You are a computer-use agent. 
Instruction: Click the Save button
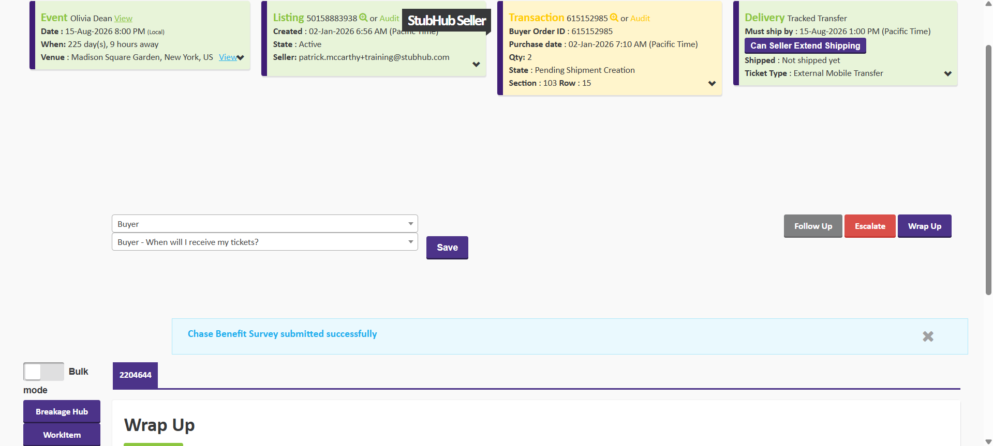pyautogui.click(x=447, y=248)
